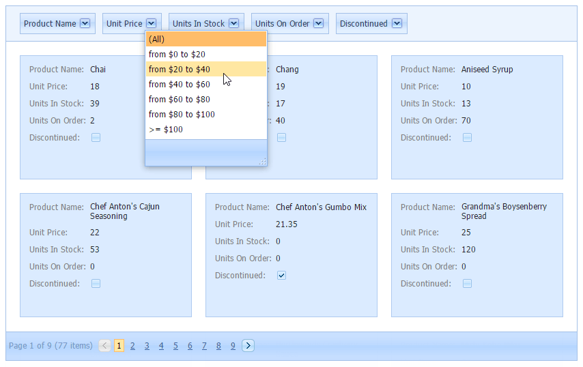Select 'Chef Anton's Cajun Seasoning' name

pyautogui.click(x=125, y=211)
